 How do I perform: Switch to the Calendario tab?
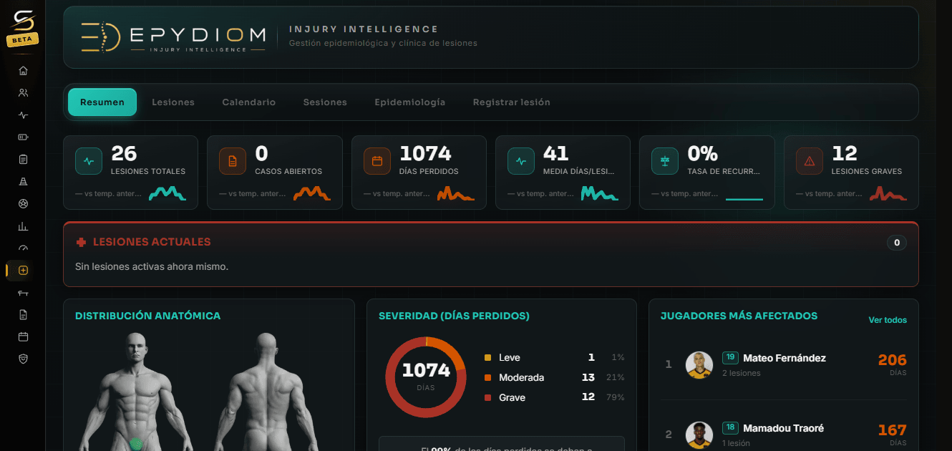[249, 102]
